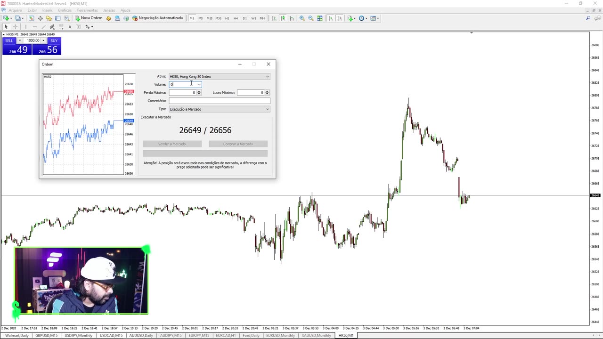This screenshot has width=603, height=339.
Task: Select the M5 timeframe
Action: tap(201, 18)
